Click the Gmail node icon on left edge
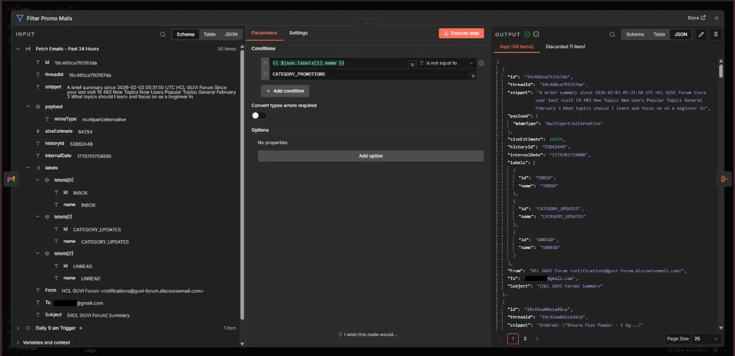This screenshot has height=356, width=735. click(x=11, y=179)
